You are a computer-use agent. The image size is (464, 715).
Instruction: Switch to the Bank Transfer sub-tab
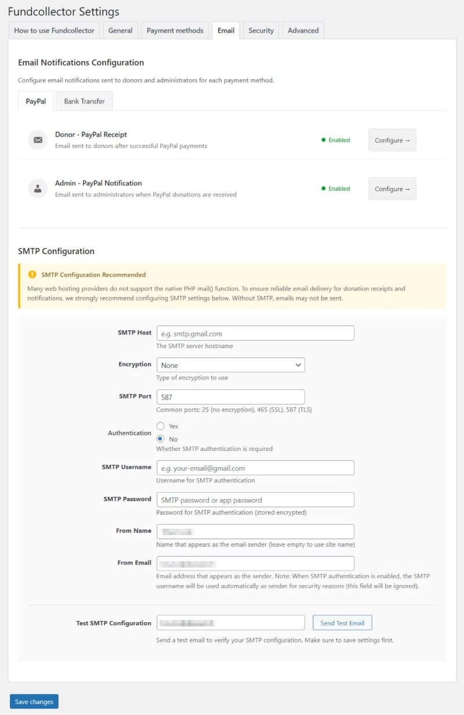coord(85,101)
